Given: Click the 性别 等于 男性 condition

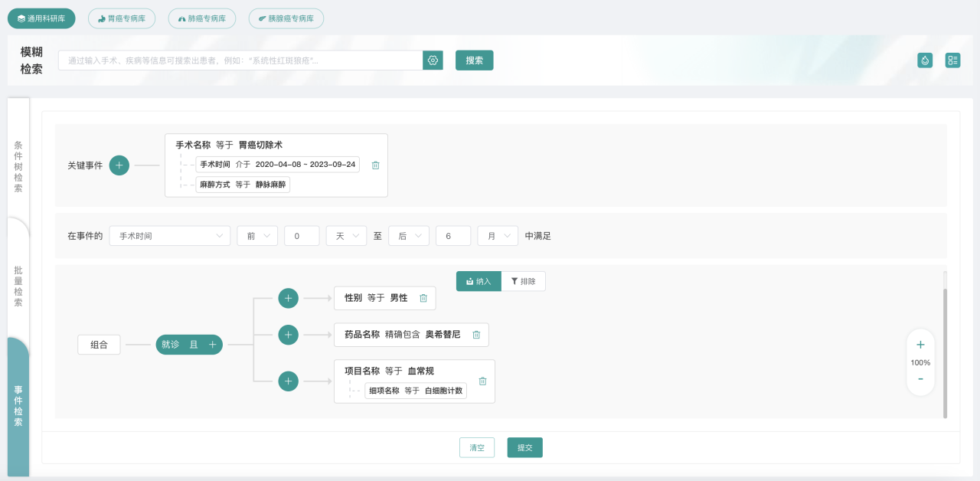Looking at the screenshot, I should pos(376,298).
